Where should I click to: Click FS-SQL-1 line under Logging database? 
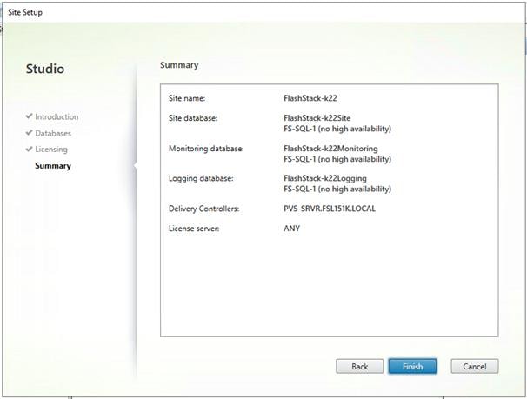[337, 189]
